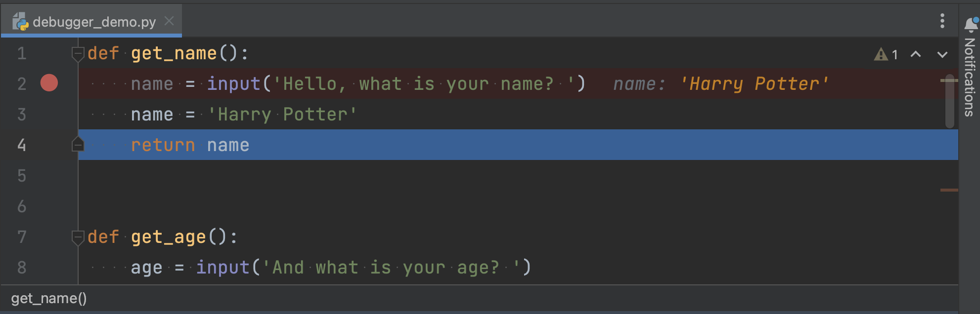Jump to next problem with down arrow
Viewport: 980px width, 314px height.
click(x=942, y=55)
